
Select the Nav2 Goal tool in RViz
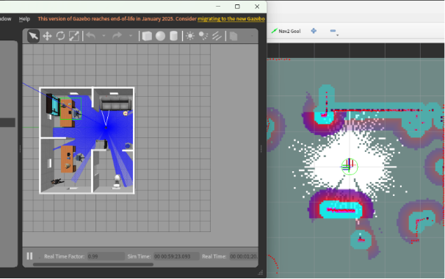[286, 31]
